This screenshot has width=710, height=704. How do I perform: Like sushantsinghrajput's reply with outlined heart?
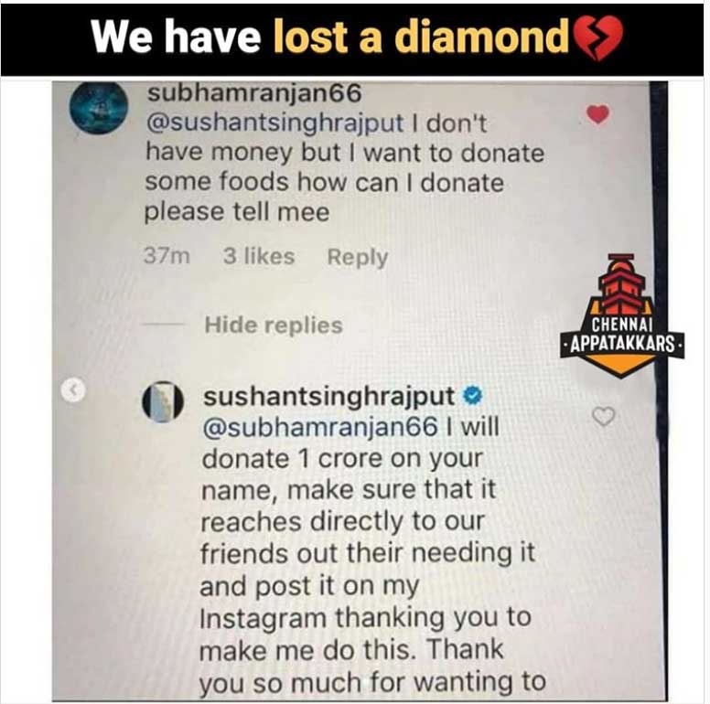pyautogui.click(x=604, y=416)
